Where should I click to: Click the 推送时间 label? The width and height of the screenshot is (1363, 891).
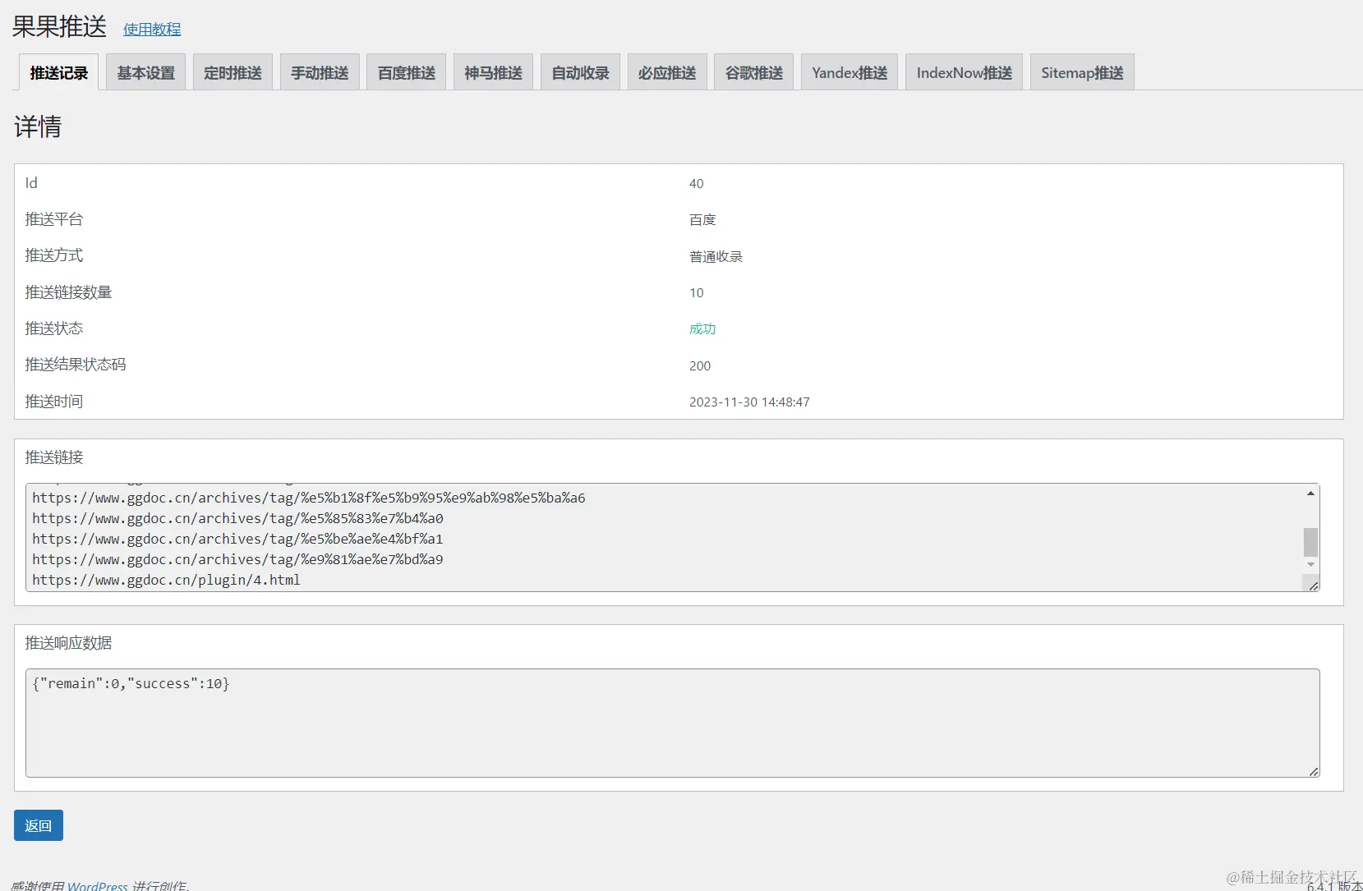tap(54, 402)
